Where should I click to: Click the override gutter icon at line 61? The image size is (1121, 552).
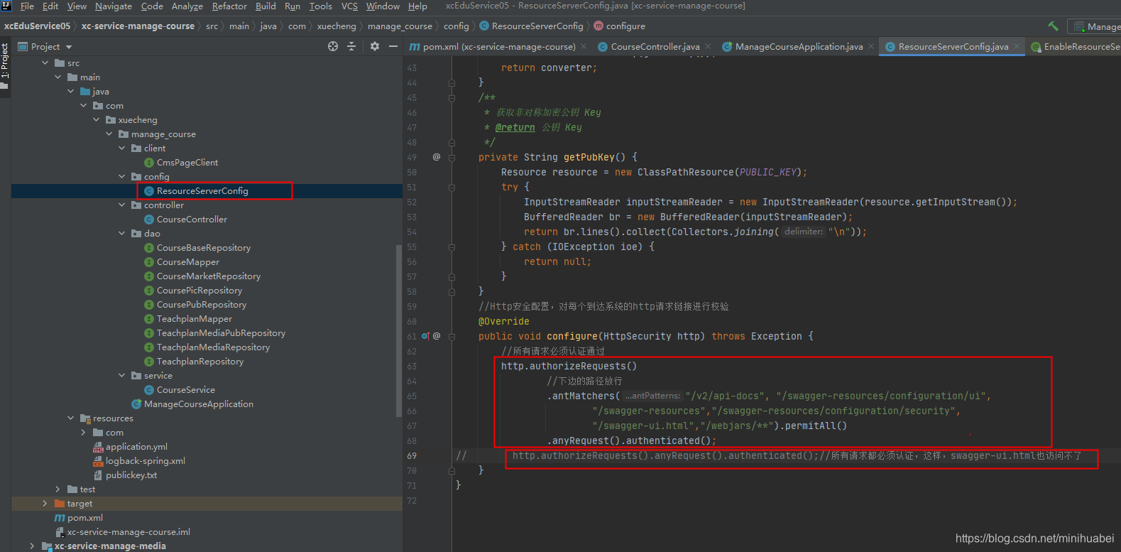point(425,336)
